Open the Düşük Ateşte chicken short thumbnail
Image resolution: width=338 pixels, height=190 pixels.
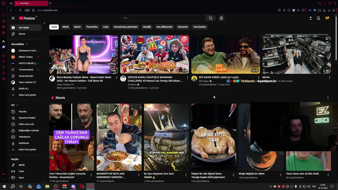click(214, 137)
